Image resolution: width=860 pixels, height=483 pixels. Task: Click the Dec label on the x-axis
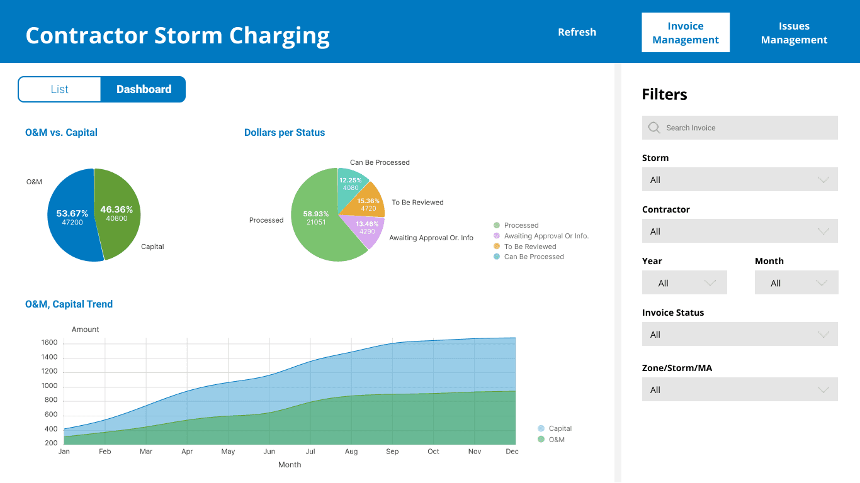[512, 452]
